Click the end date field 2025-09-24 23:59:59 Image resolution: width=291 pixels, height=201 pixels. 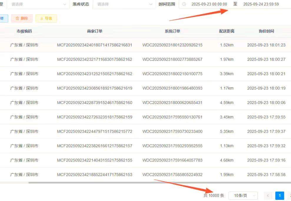(x=262, y=4)
